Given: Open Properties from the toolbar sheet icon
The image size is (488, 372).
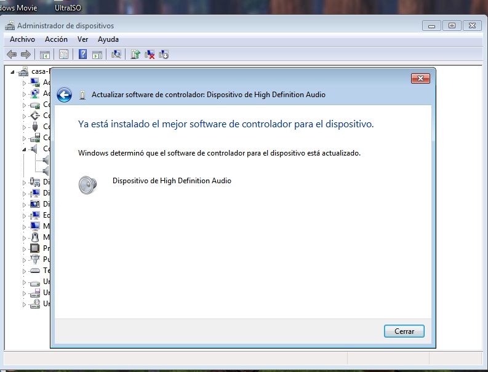Looking at the screenshot, I should coord(63,55).
